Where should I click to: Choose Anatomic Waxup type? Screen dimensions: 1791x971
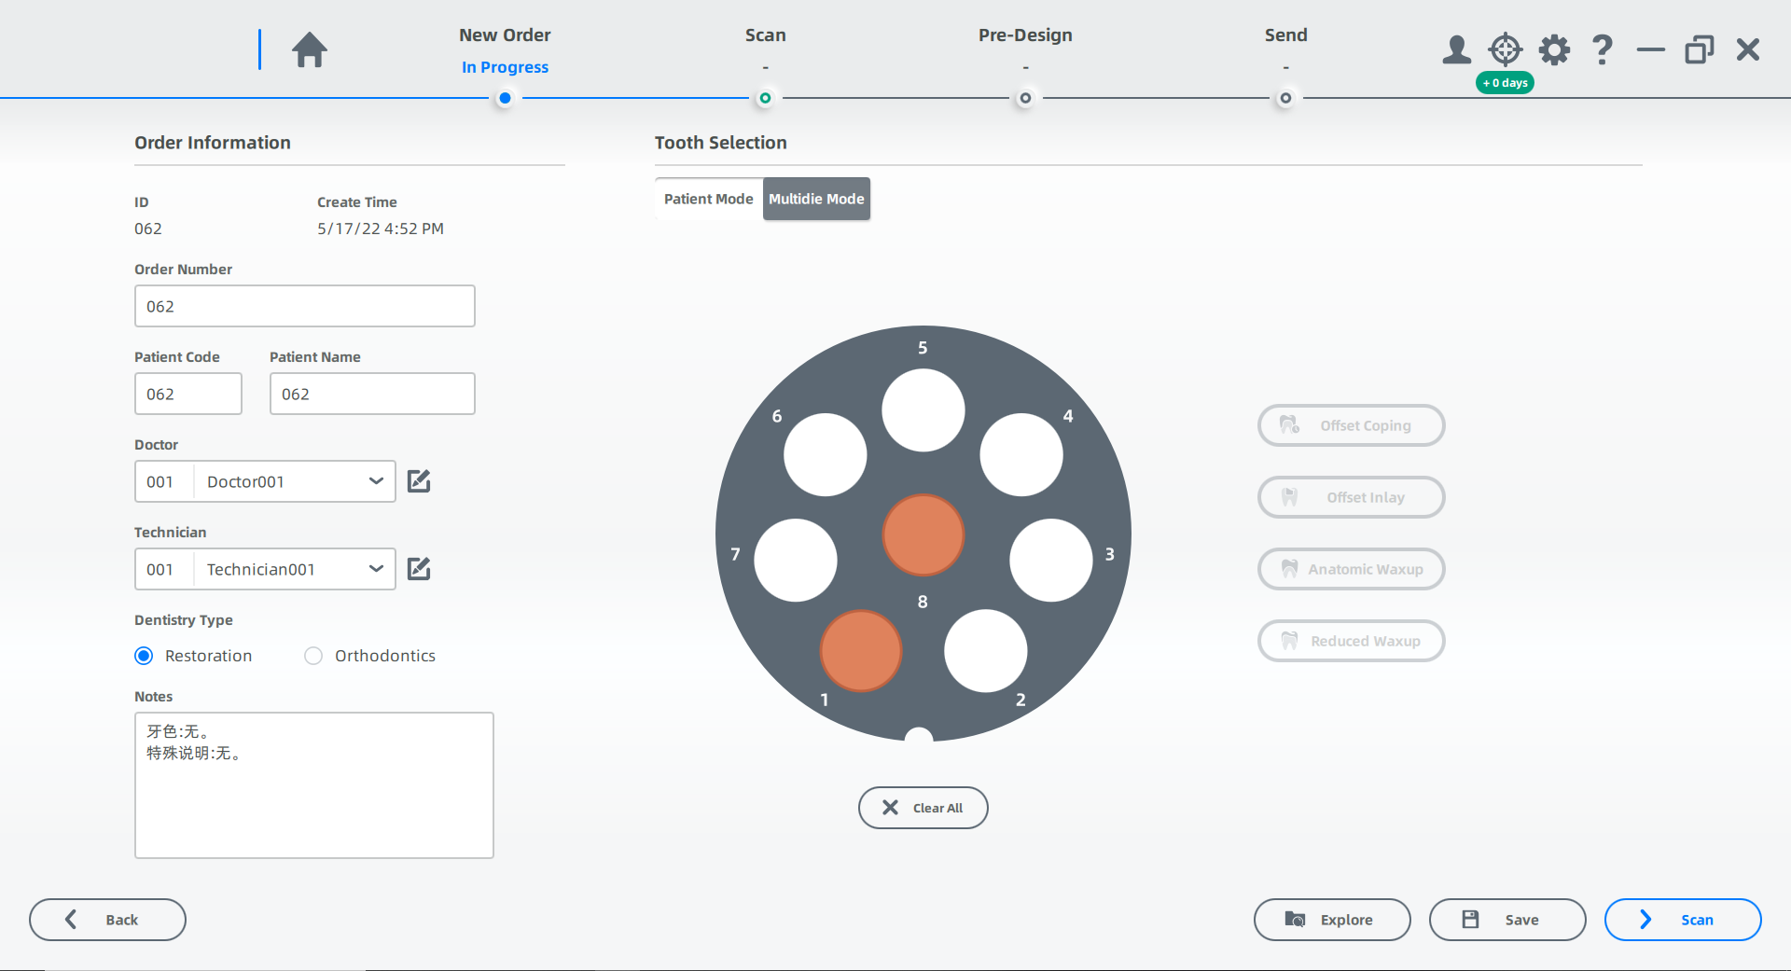click(1351, 569)
